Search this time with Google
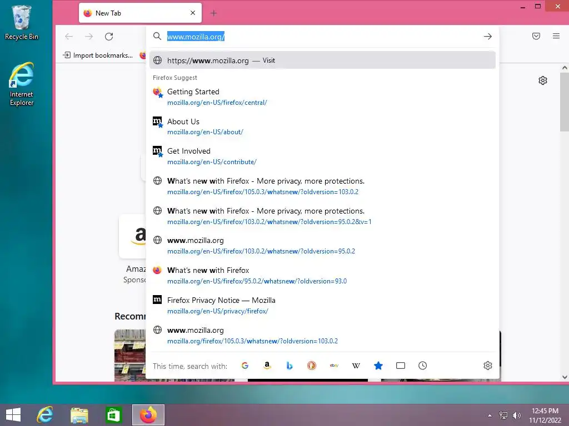The width and height of the screenshot is (569, 426). [x=245, y=366]
